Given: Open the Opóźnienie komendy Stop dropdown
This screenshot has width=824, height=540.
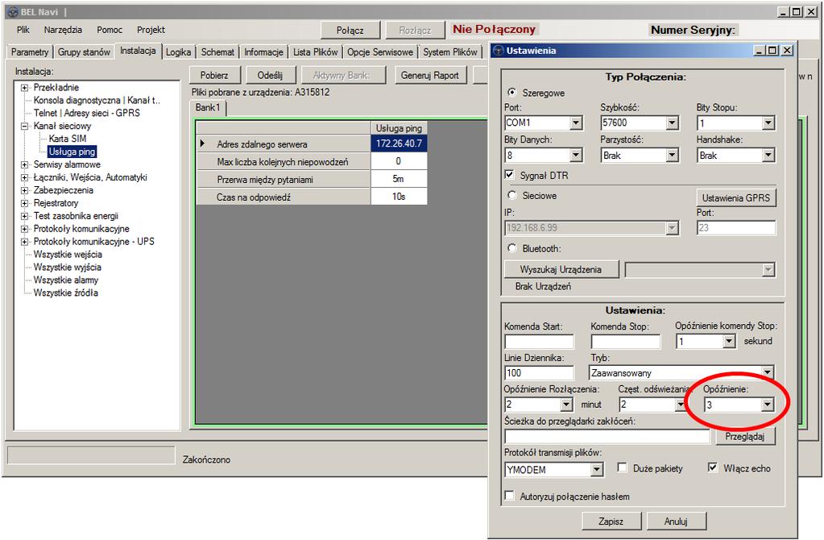Looking at the screenshot, I should pyautogui.click(x=728, y=341).
